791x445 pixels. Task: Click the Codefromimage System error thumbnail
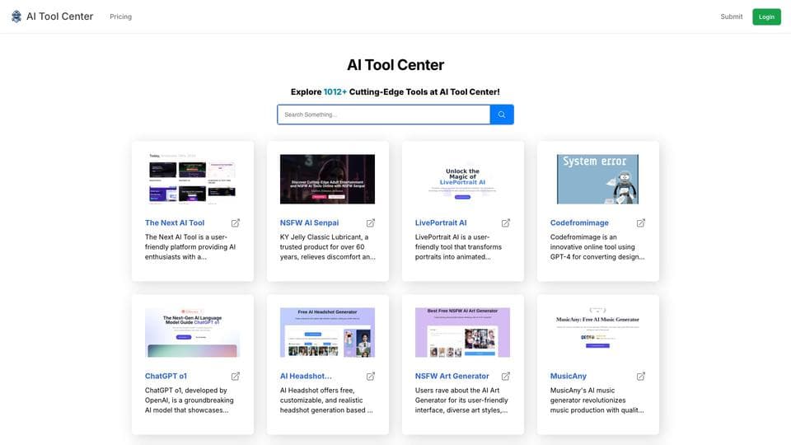click(598, 179)
